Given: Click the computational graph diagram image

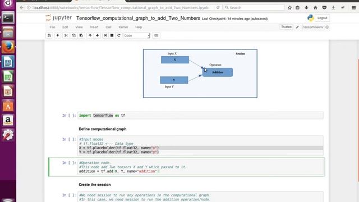Looking at the screenshot, I should click(200, 74).
